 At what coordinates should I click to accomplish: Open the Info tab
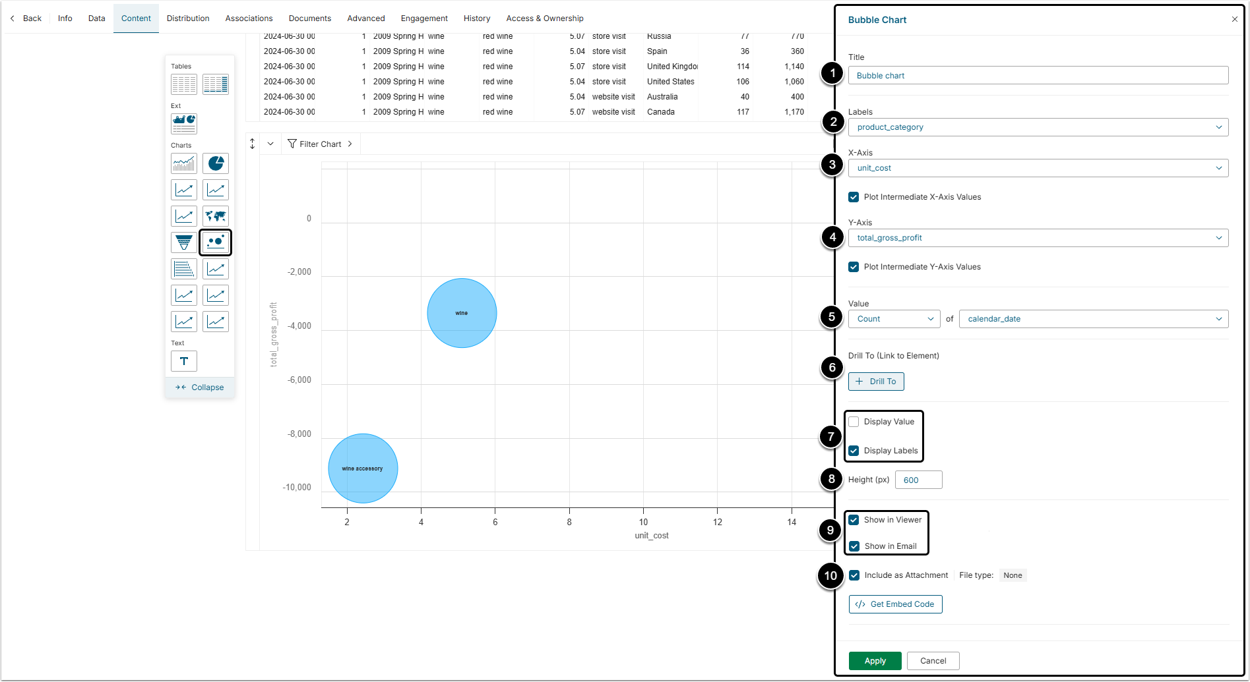(65, 18)
